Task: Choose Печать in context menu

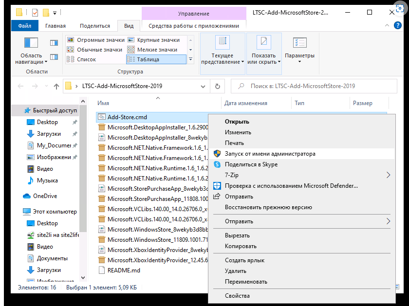Action: point(234,143)
